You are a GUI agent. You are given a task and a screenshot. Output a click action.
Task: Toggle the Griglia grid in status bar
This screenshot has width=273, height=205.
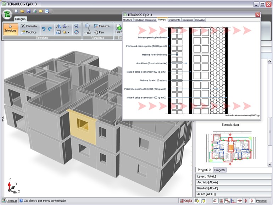186,201
